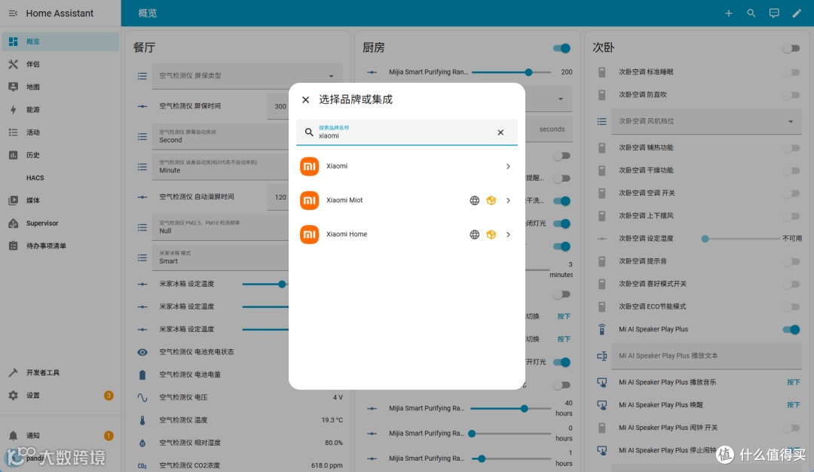Toggle the 厨房 card header switch

coord(562,48)
